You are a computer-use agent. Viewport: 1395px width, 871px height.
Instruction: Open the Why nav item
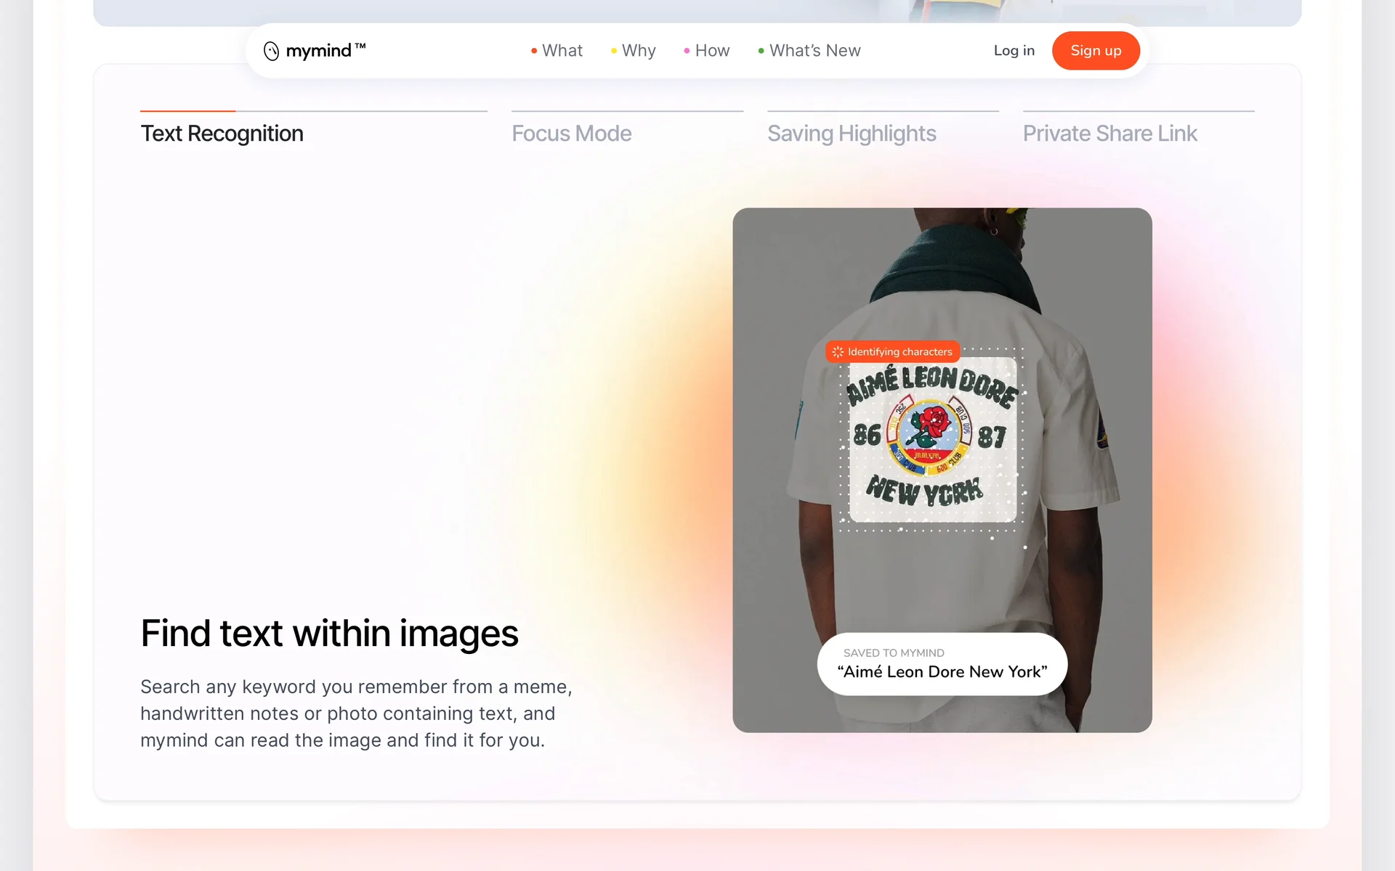coord(639,51)
